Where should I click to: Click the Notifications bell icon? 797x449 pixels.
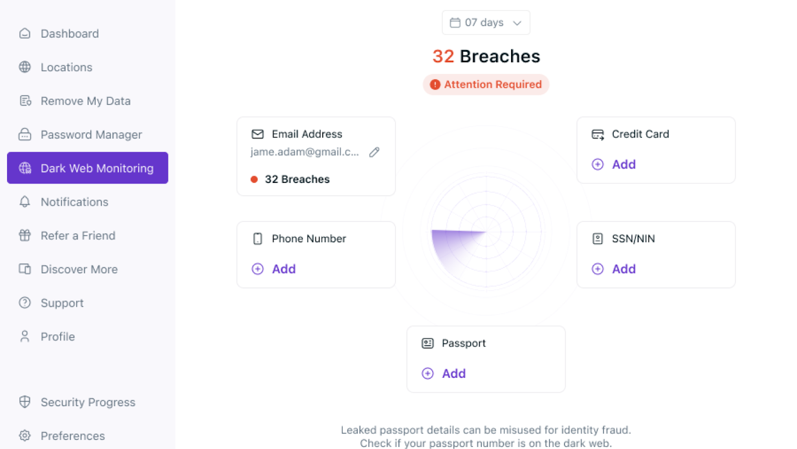tap(25, 202)
